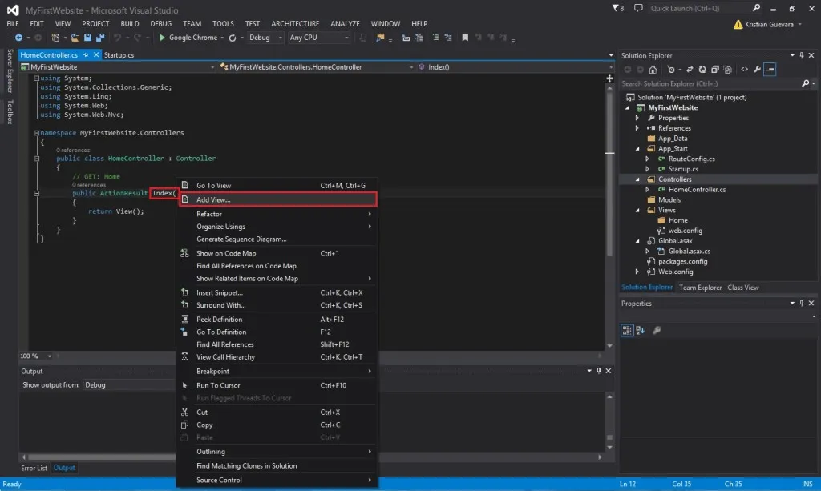Click Show All Files icon in Solution Explorer
Viewport: 821px width, 491px height.
[x=727, y=70]
